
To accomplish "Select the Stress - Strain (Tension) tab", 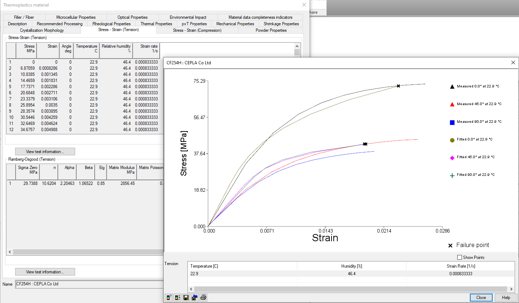I will 118,30.
